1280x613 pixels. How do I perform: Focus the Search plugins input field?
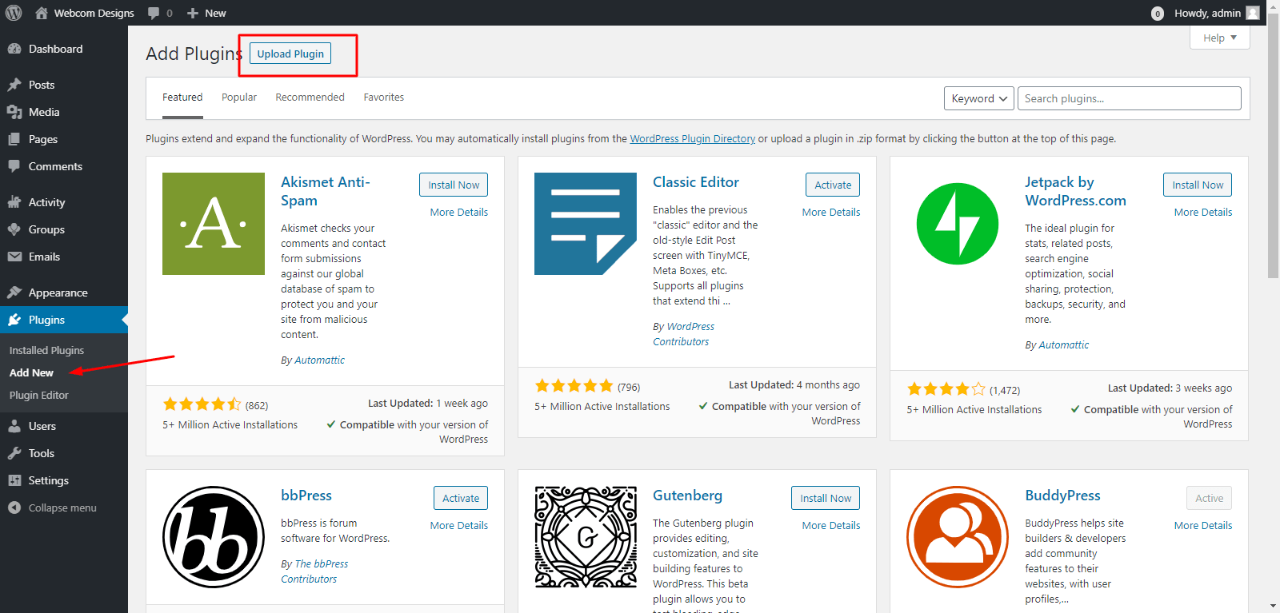(1130, 98)
